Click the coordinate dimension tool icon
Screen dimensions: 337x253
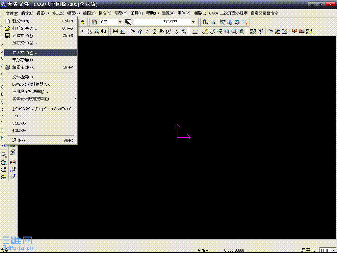[123, 31]
